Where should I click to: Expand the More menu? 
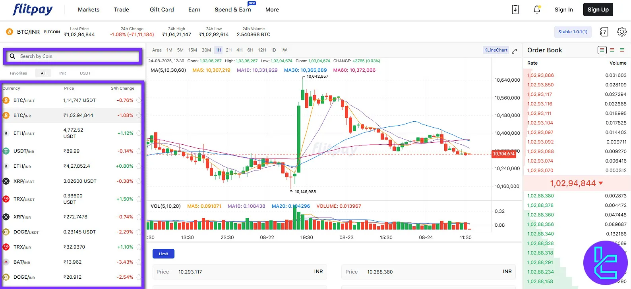(272, 10)
